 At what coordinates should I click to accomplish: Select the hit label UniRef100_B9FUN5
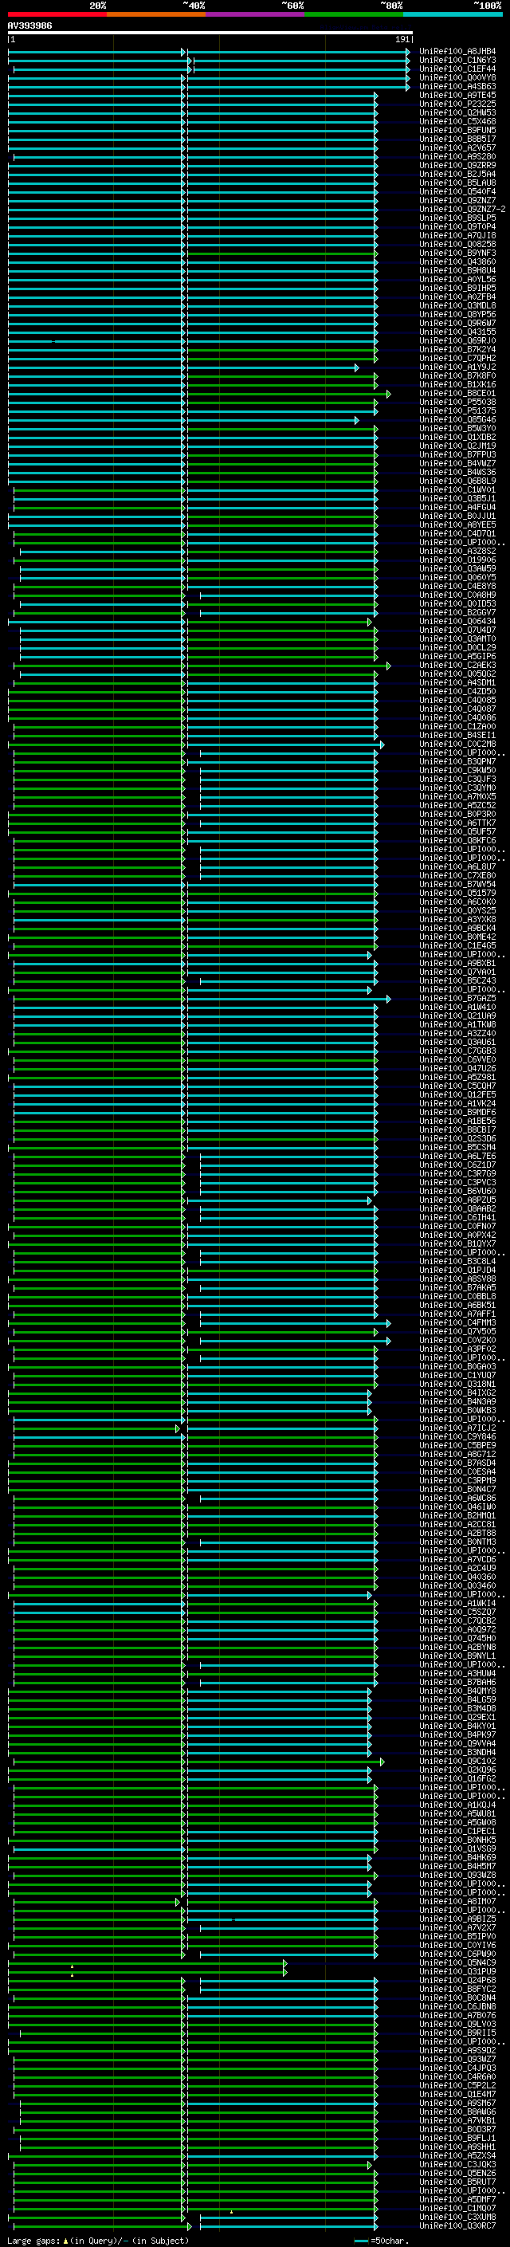[x=457, y=130]
